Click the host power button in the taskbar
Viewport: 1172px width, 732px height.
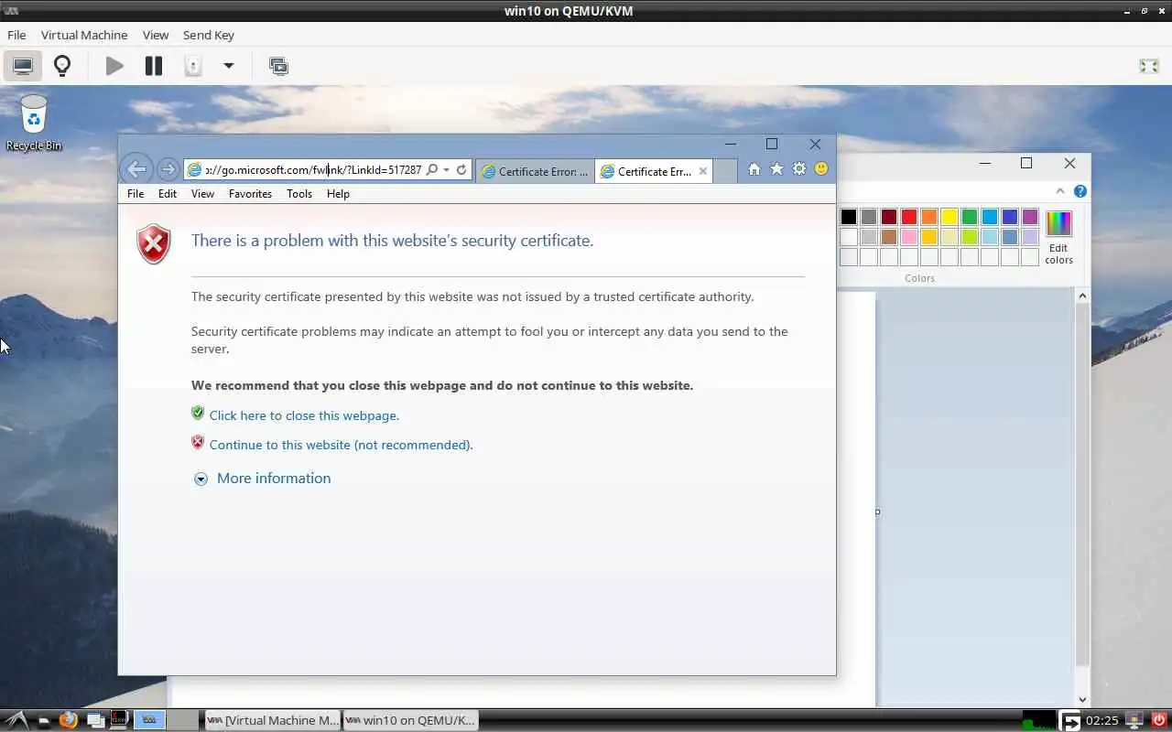click(1158, 721)
